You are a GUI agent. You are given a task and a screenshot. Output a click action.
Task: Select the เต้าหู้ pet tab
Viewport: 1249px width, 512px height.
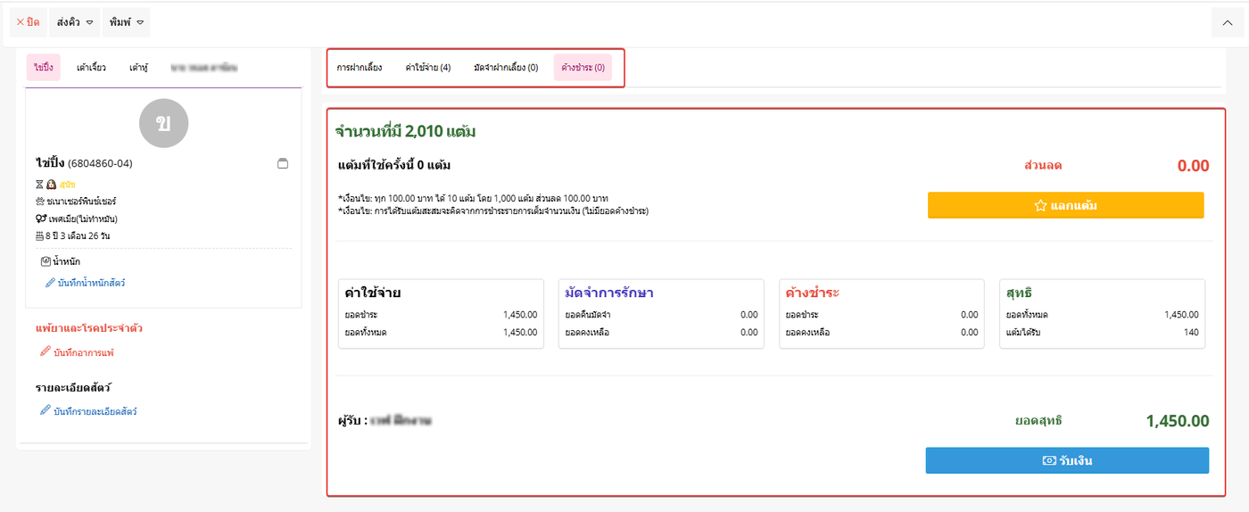pyautogui.click(x=138, y=67)
